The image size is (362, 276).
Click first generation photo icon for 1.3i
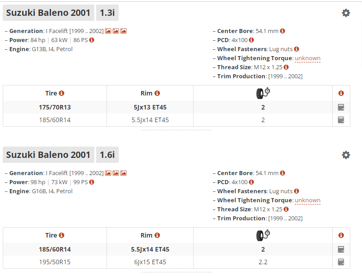pyautogui.click(x=108, y=31)
